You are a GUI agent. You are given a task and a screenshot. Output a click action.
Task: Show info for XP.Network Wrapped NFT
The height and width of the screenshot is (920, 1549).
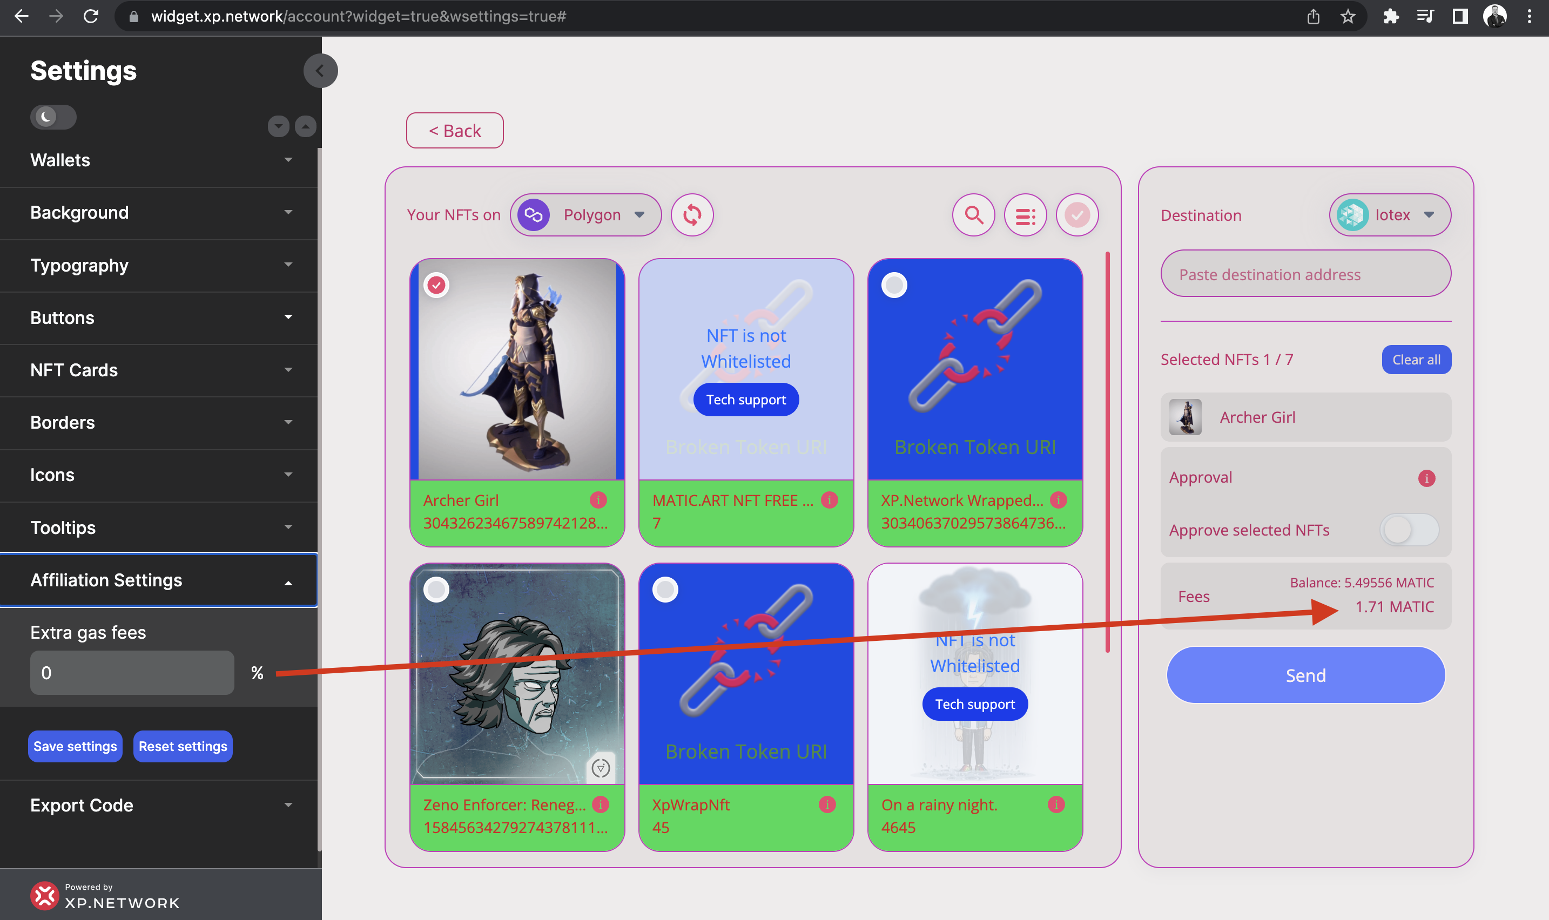coord(1059,499)
